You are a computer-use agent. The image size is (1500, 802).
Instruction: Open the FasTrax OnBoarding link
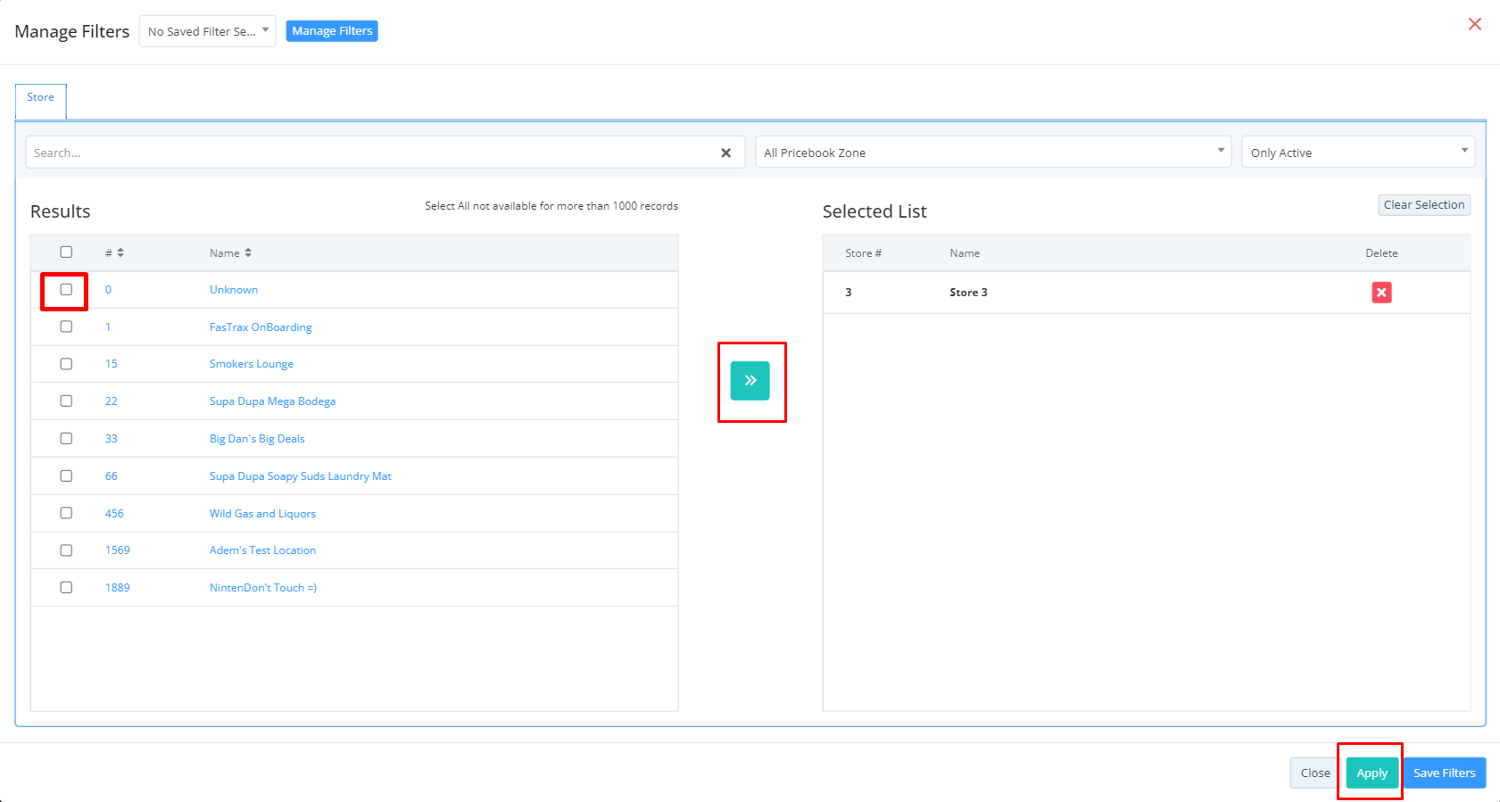click(x=261, y=327)
